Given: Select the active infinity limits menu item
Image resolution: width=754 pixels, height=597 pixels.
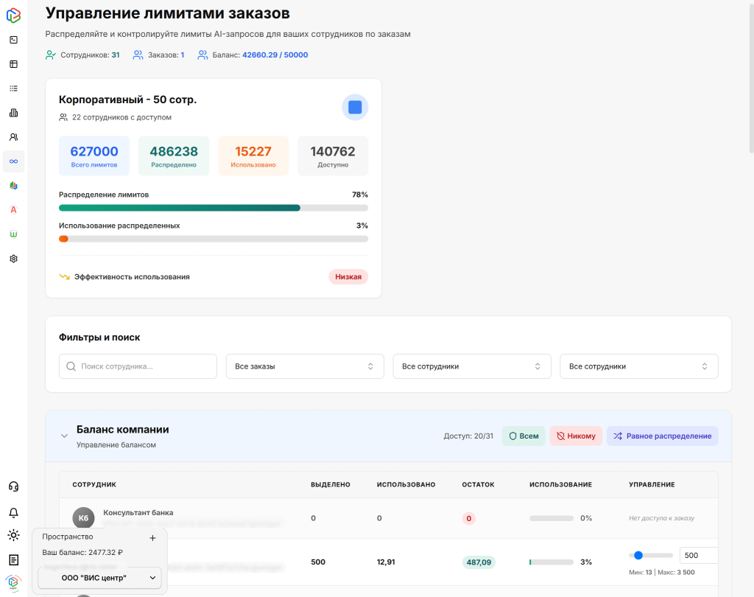Looking at the screenshot, I should [x=13, y=161].
